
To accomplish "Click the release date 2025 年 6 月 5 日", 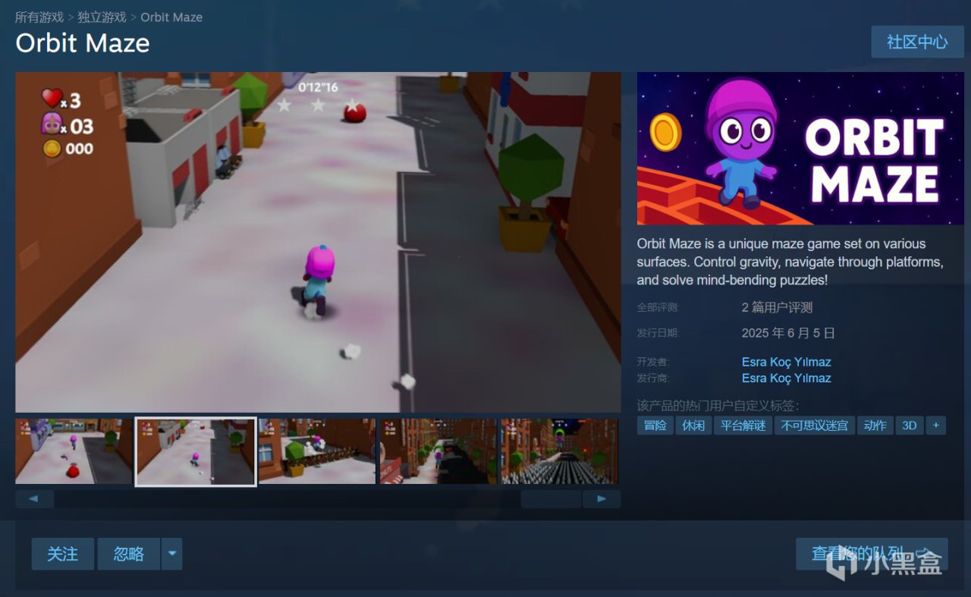I will pos(788,333).
